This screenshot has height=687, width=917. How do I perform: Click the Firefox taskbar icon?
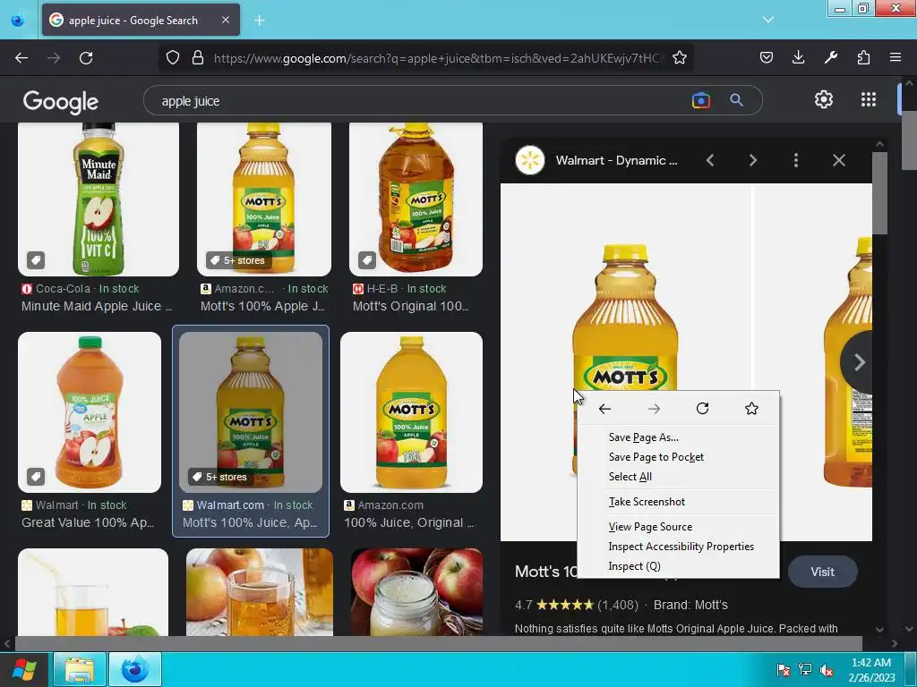(x=135, y=669)
